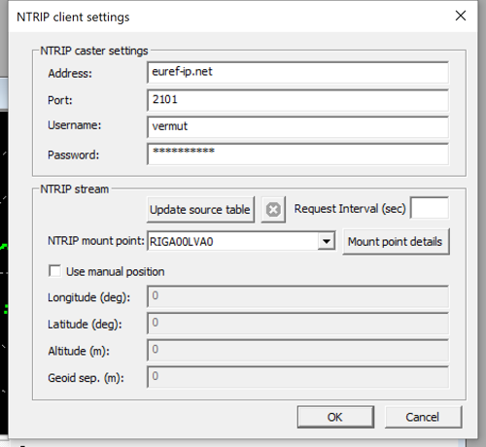Click the Latitude (deg) field
Screen dimensions: 486x447
297,324
